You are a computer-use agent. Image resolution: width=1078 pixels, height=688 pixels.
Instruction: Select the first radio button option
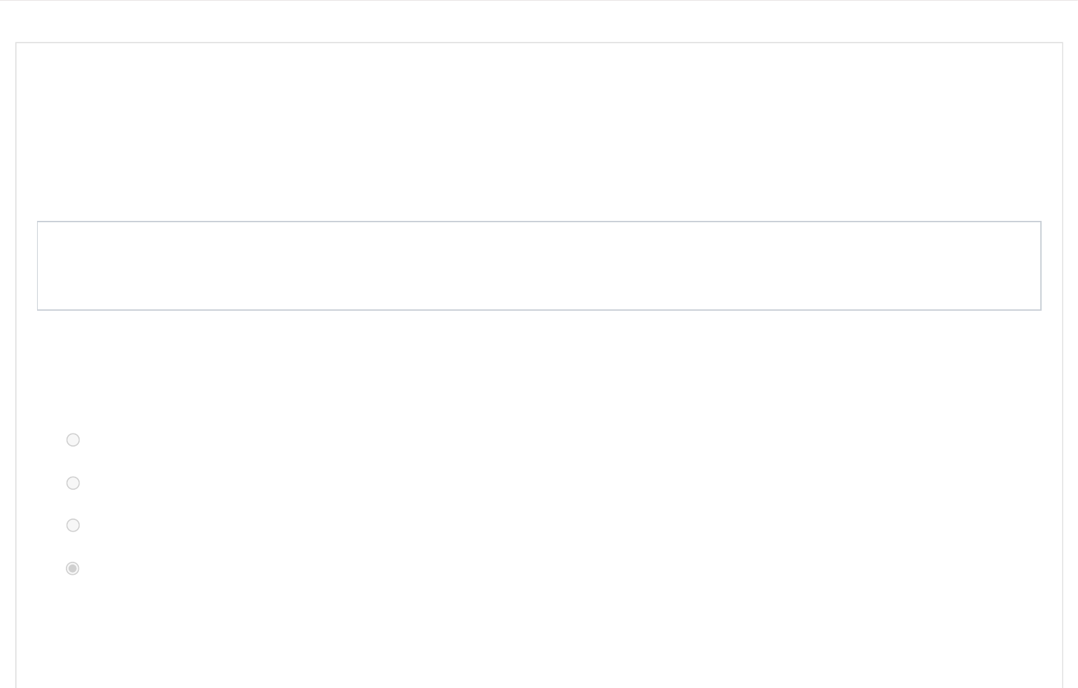coord(73,440)
